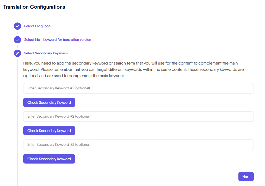Image resolution: width=265 pixels, height=186 pixels.
Task: Focus the Secondary Keyword #1 input field
Action: click(138, 88)
